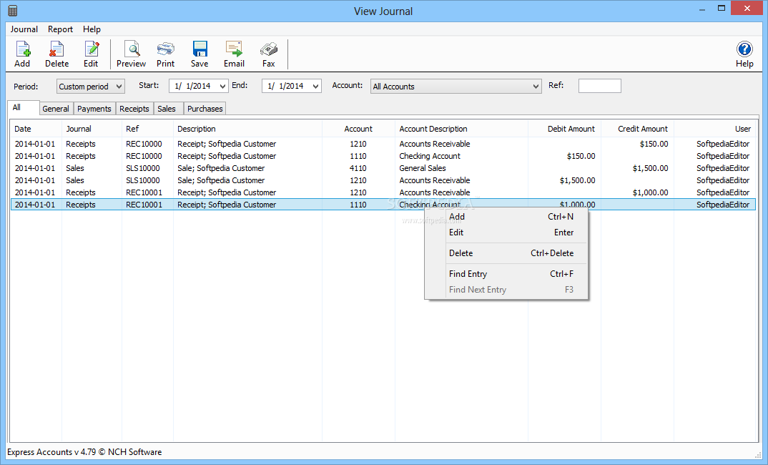Choose Find Entry in the context menu
Viewport: 768px width, 465px height.
[x=506, y=274]
